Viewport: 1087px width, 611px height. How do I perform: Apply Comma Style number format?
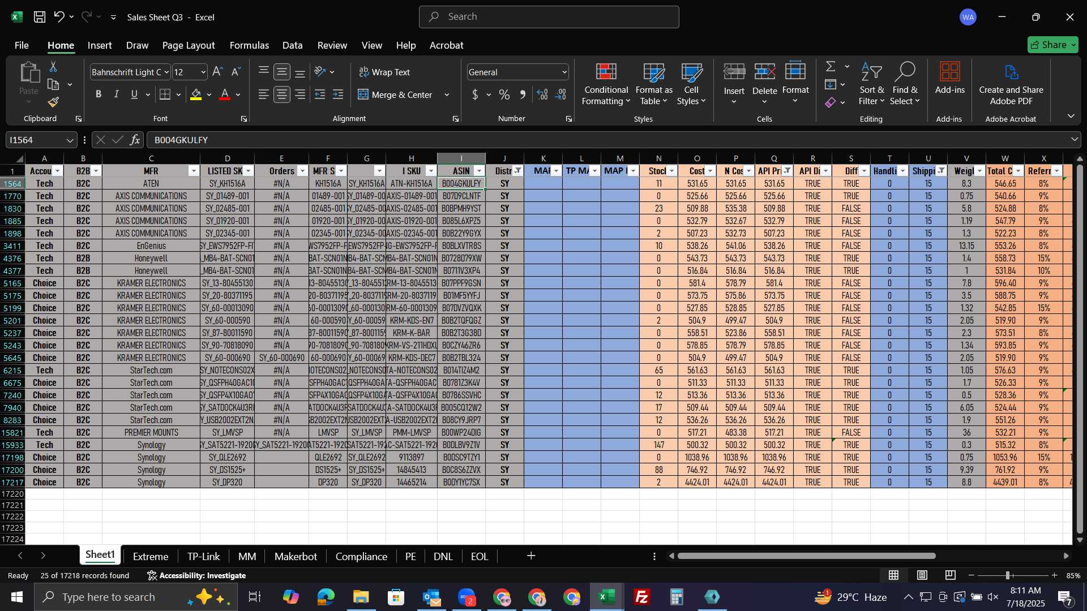pyautogui.click(x=523, y=94)
